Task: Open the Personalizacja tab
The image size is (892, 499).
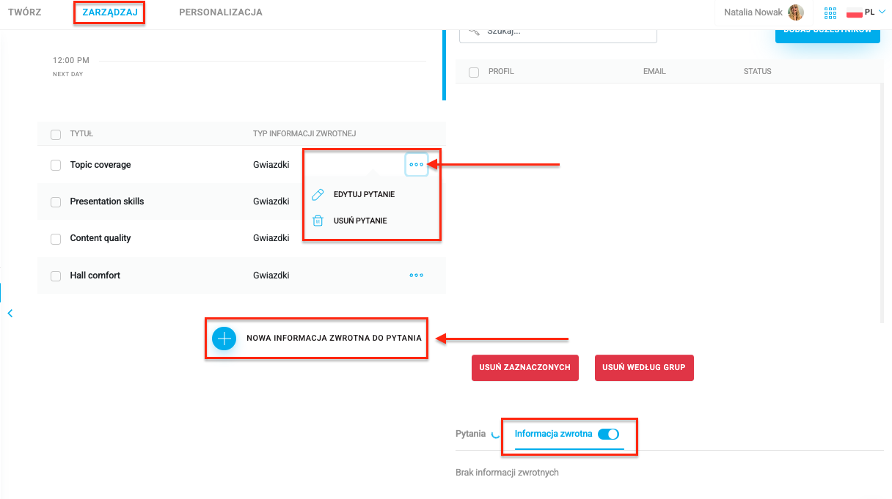Action: point(221,12)
